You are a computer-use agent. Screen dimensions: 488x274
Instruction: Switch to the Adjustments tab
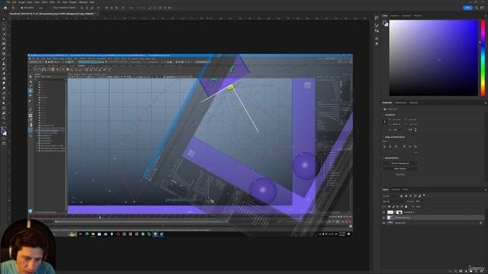coord(400,103)
